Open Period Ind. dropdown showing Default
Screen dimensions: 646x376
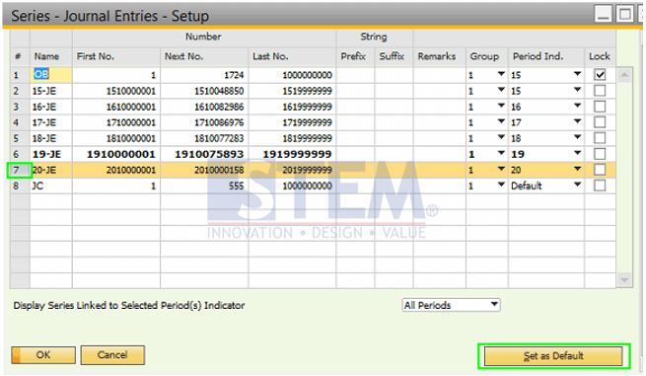pyautogui.click(x=578, y=185)
